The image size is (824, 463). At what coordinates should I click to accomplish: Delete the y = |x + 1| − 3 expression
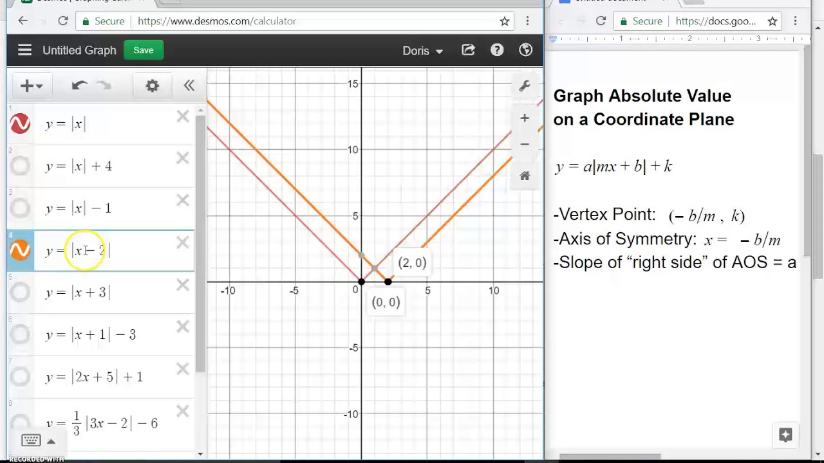pyautogui.click(x=183, y=327)
